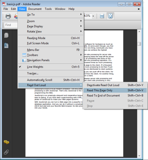Screen dimensions: 148x160
Task: Open the zoom percentage dropdown arrow
Action: coord(93,16)
